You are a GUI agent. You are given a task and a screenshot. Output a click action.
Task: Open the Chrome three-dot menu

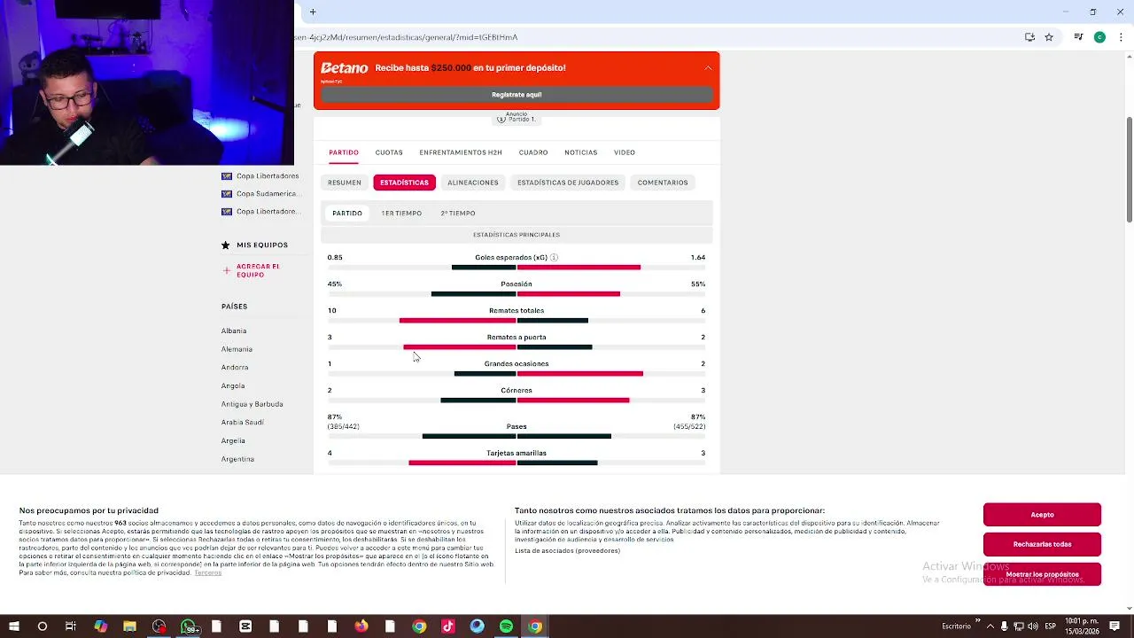tap(1120, 37)
